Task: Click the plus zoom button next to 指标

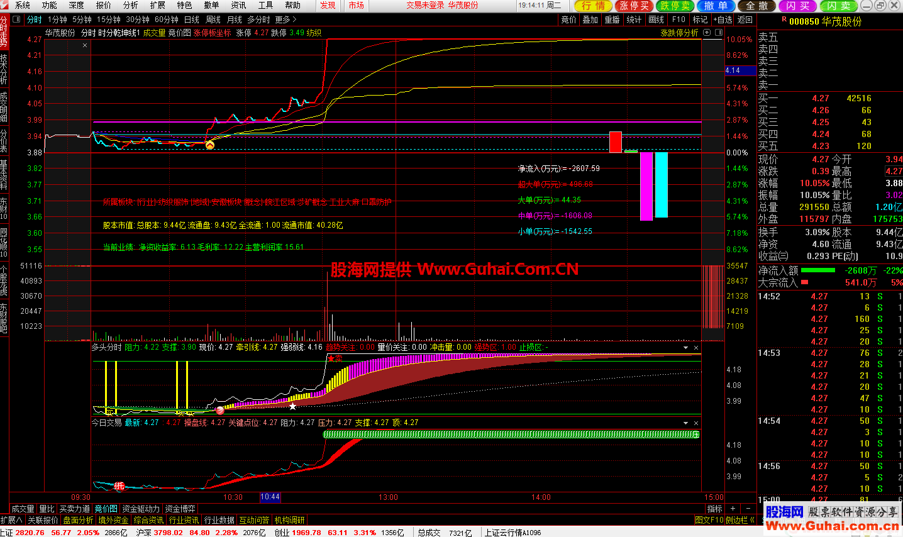Action: 733,508
